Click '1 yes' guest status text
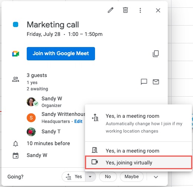193x187 pixels. (x=32, y=83)
